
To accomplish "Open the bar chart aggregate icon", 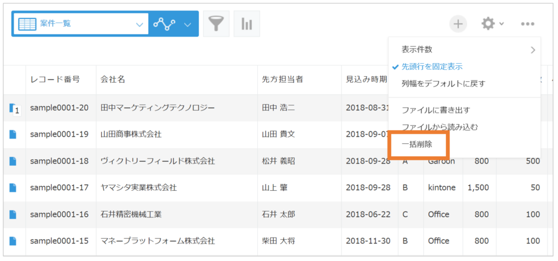I will pyautogui.click(x=247, y=24).
